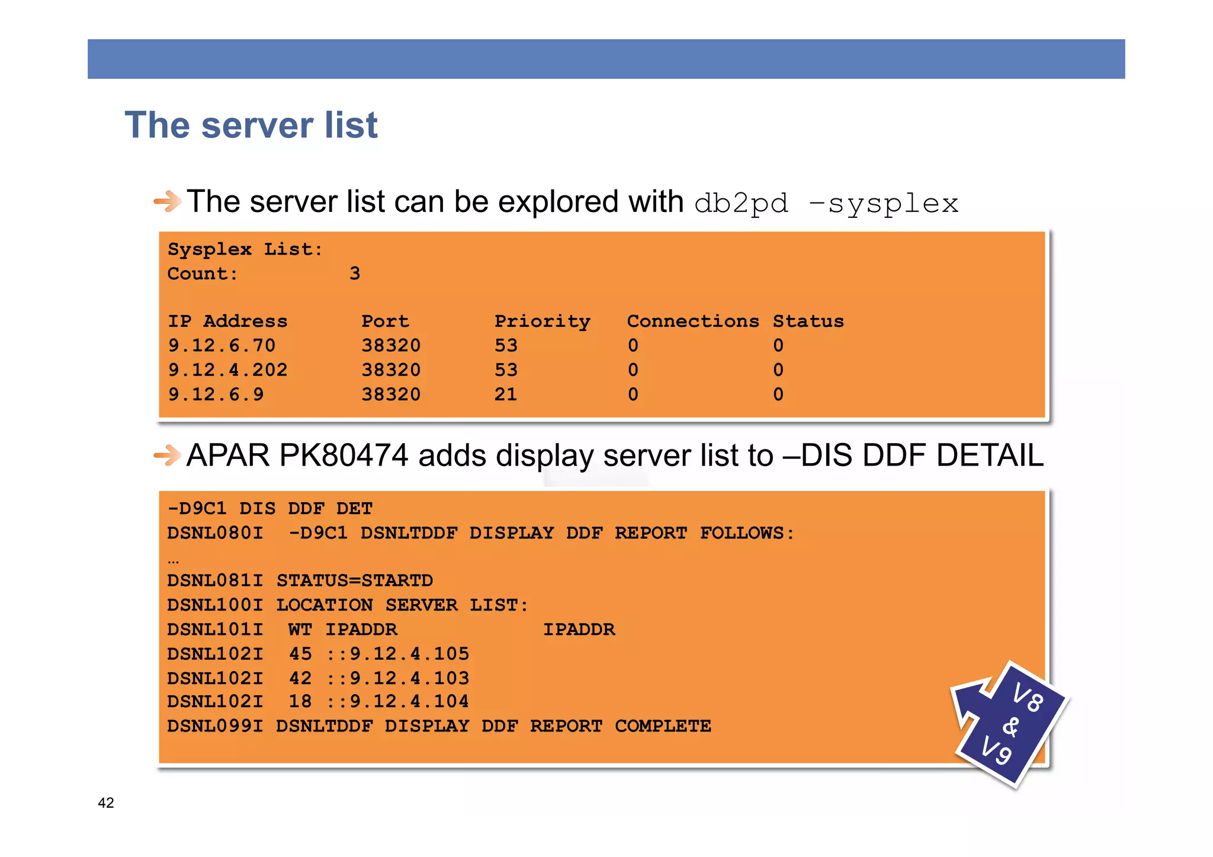Click the "WT" column header in DSNL101I
The width and height of the screenshot is (1213, 857).
300,629
